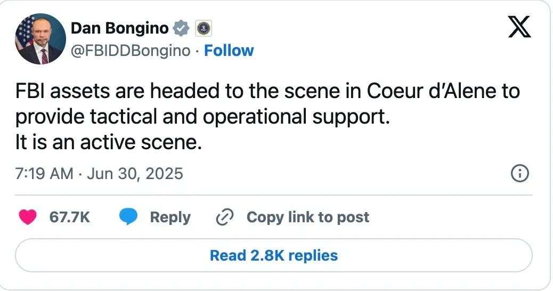Open Dan Bongino's profile picture
This screenshot has width=553, height=291.
40,39
